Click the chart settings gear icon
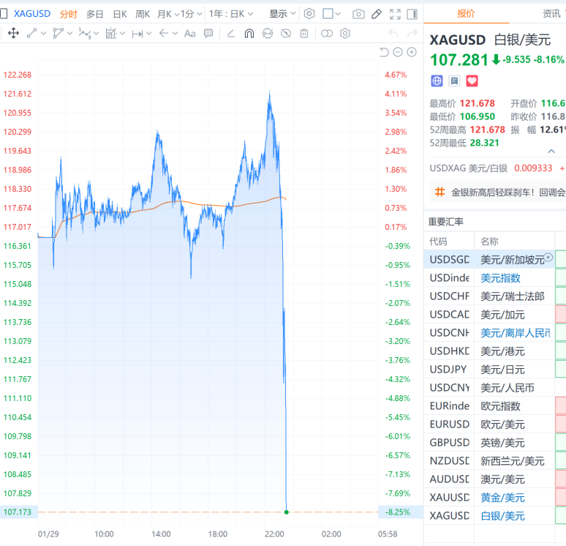 click(x=309, y=14)
